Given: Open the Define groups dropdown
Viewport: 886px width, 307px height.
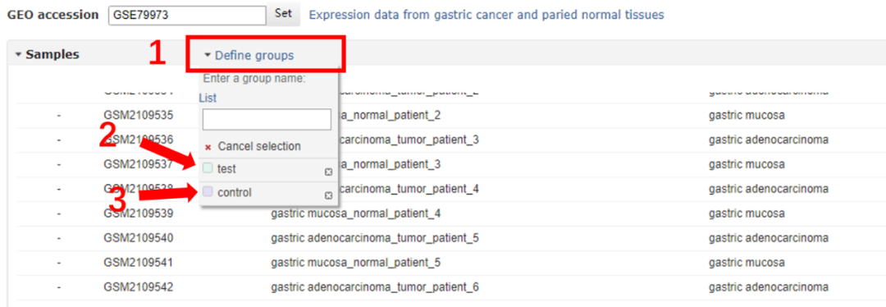Looking at the screenshot, I should tap(249, 55).
